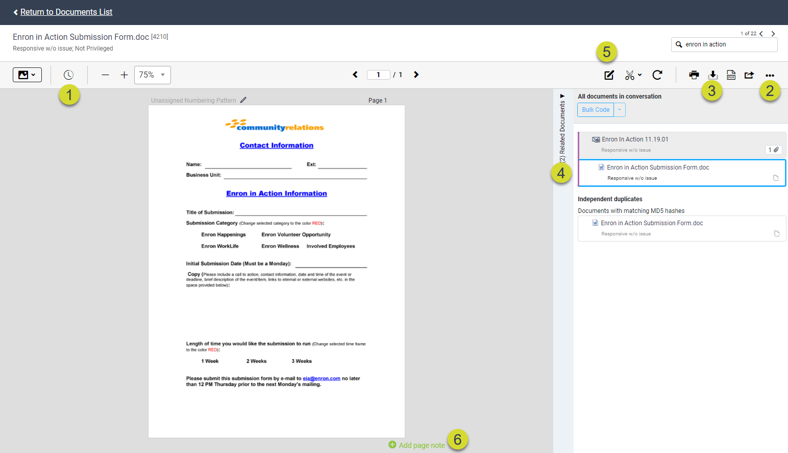Screen dimensions: 788x453
Task: Click the Bulk Code button
Action: click(596, 110)
